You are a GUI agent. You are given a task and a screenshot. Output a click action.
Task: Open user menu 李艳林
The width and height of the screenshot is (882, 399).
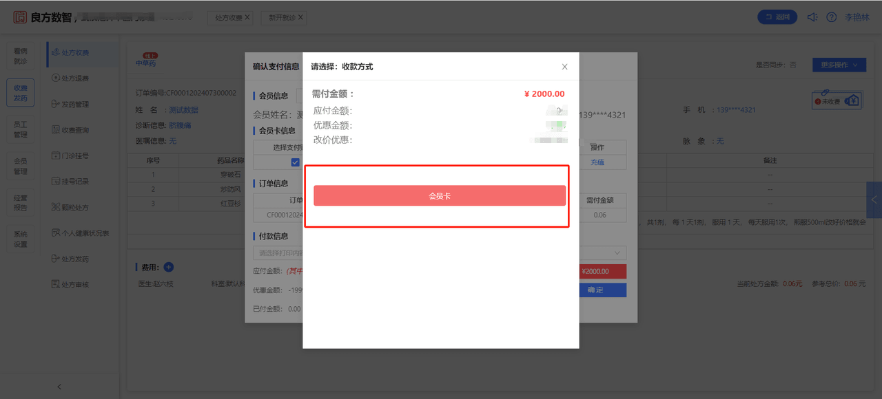pos(857,17)
